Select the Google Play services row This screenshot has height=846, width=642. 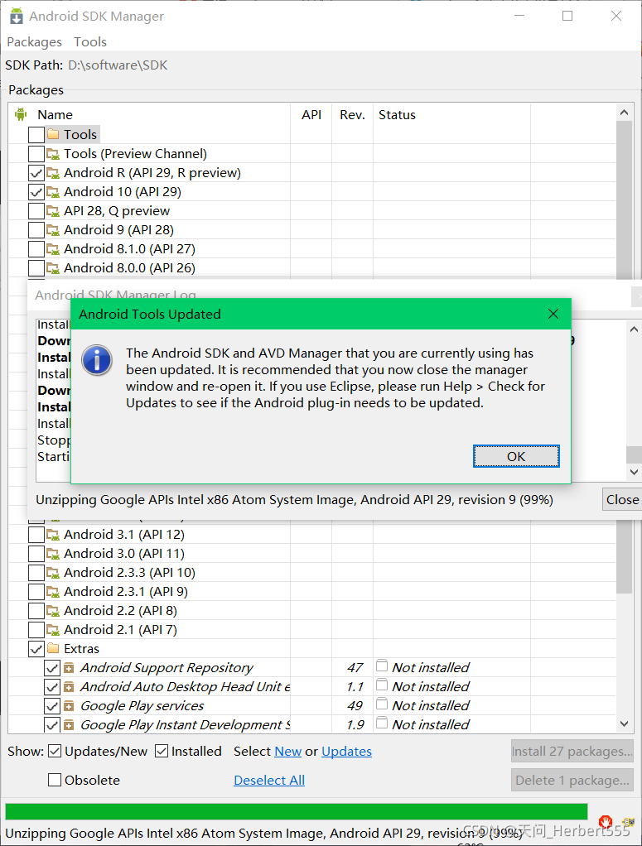(311, 706)
